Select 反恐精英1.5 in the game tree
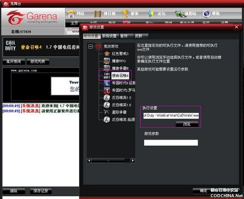 [x=121, y=98]
